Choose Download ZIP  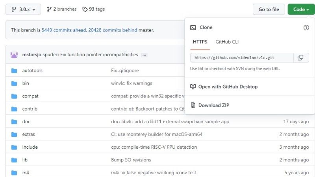tap(214, 105)
